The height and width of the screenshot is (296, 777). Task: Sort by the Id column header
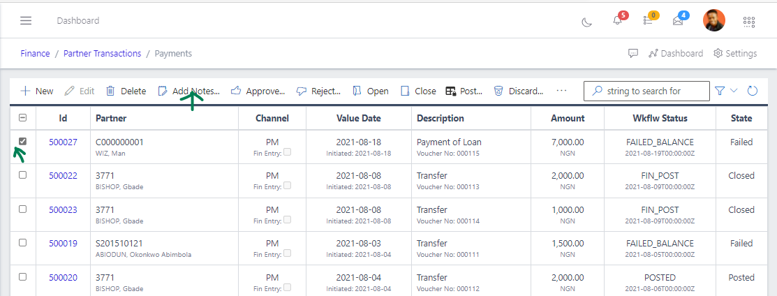[63, 118]
